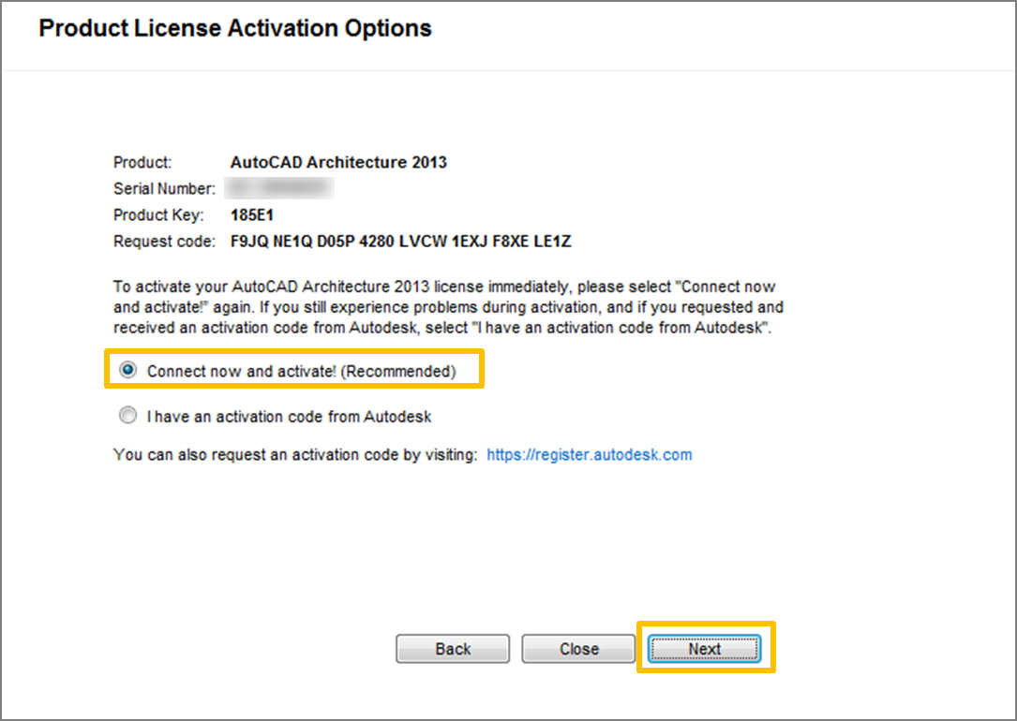Screen dimensions: 1017x721
Task: Click the product key value 185E1
Action: click(x=252, y=215)
